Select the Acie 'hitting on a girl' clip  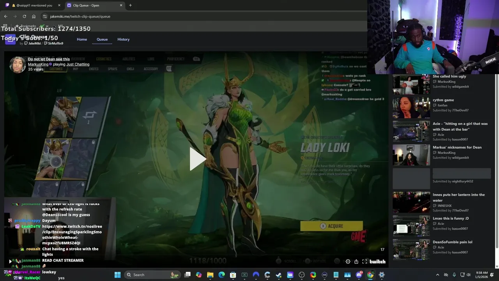460,126
